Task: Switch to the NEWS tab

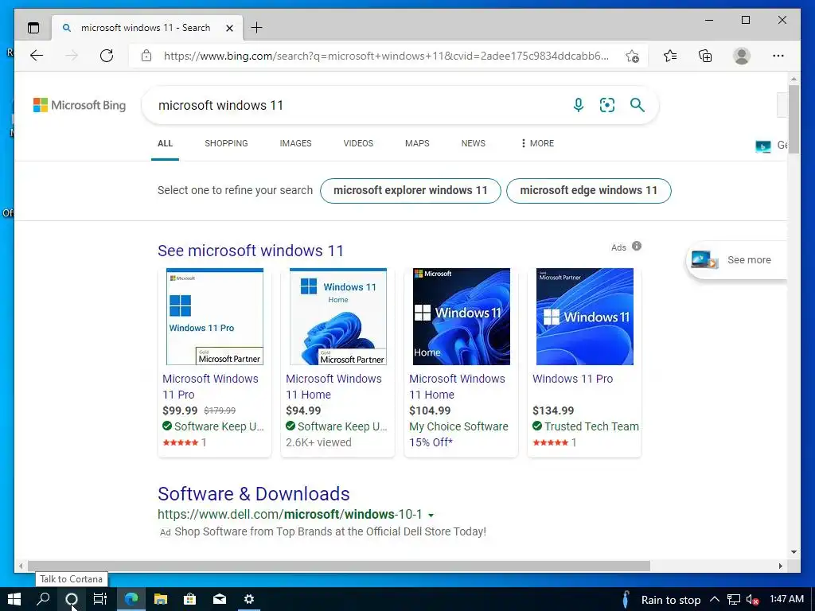Action: (x=473, y=143)
